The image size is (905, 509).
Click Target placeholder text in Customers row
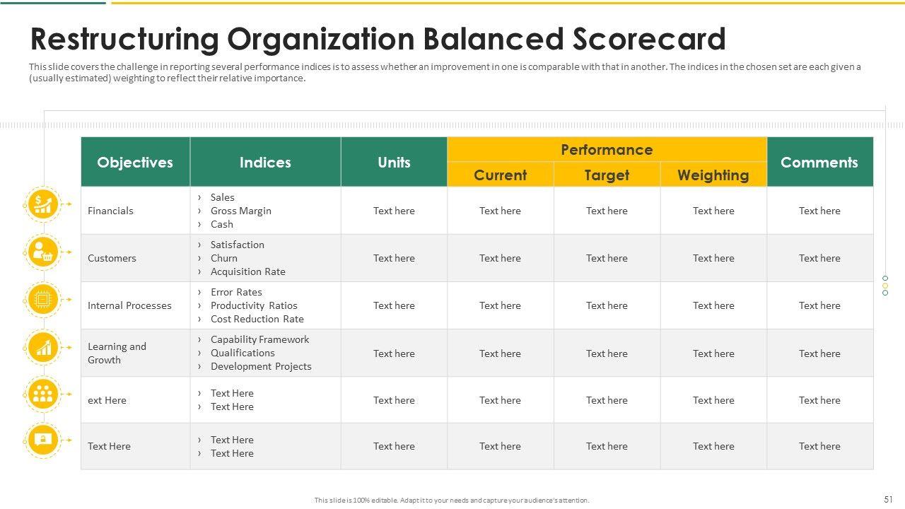point(607,258)
